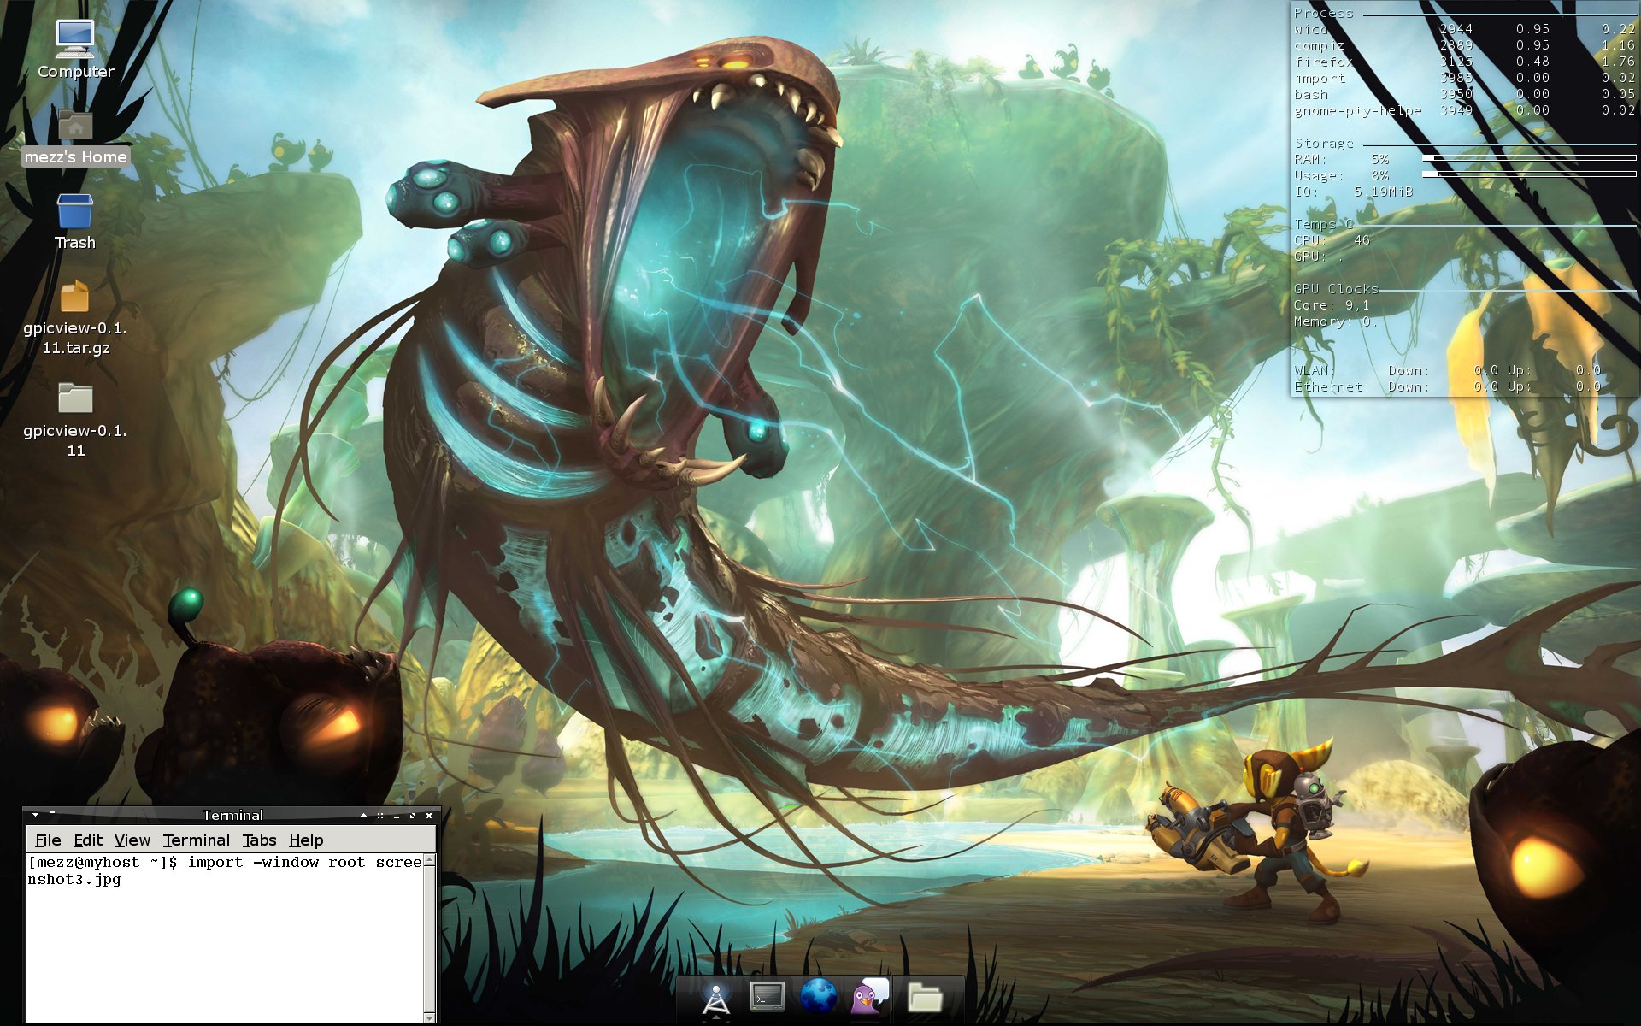Select the Trash desktop icon

coord(75,222)
